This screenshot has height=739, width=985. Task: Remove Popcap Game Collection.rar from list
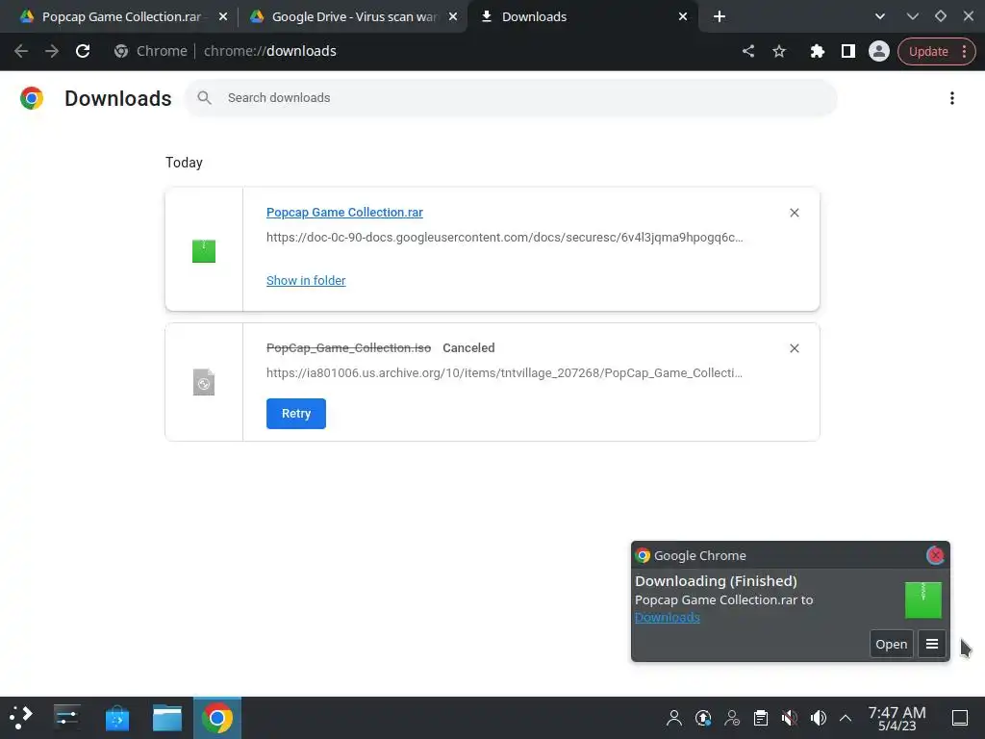coord(794,213)
